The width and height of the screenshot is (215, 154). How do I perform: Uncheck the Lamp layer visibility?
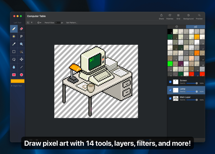170,90
